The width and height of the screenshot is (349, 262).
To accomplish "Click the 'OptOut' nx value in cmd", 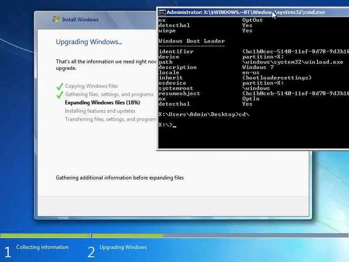I will coord(253,20).
